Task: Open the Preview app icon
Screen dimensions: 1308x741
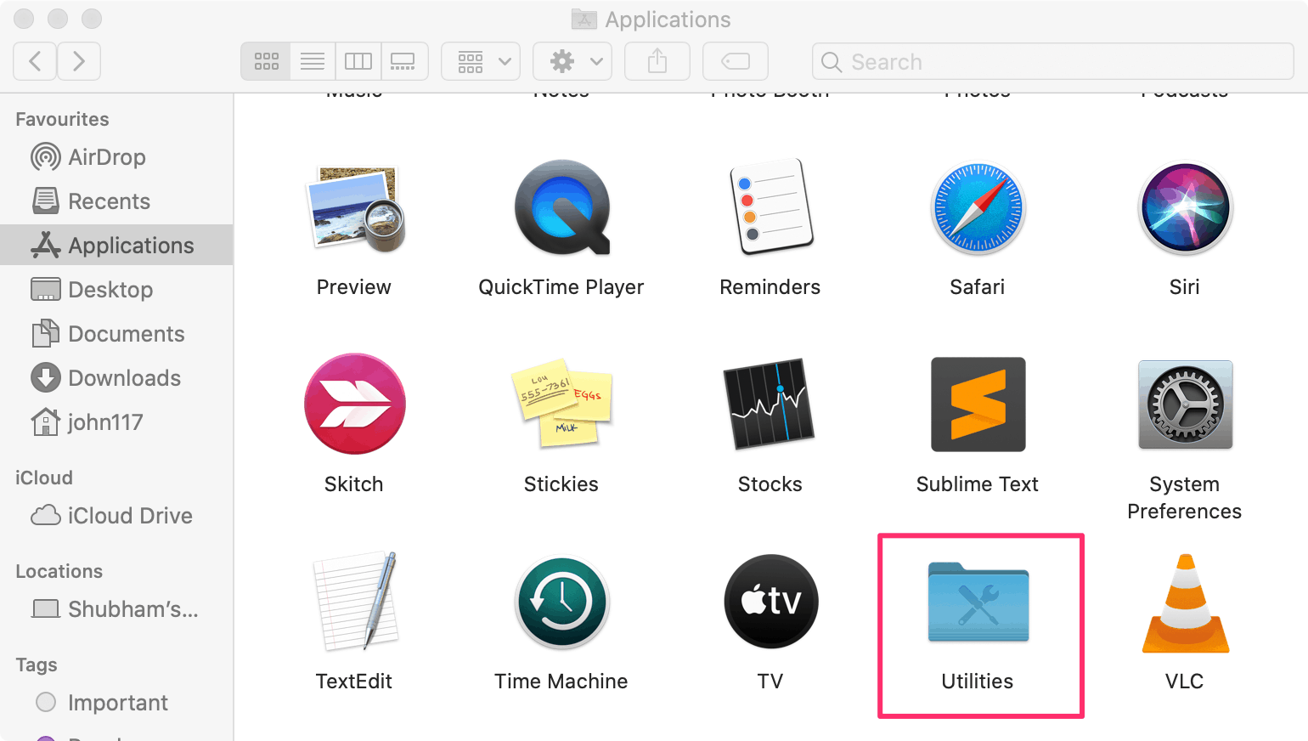Action: [354, 209]
